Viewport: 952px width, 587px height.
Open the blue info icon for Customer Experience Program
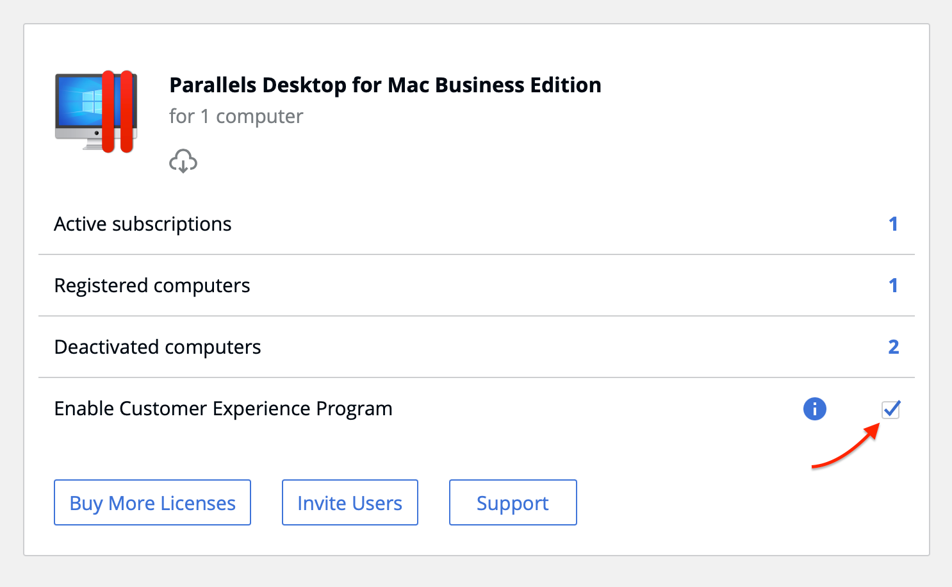(815, 408)
